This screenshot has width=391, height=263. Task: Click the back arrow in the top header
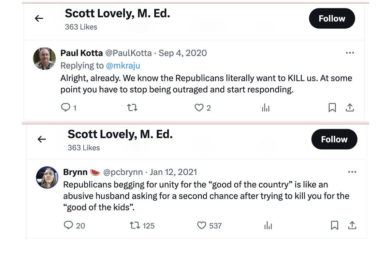pyautogui.click(x=39, y=19)
